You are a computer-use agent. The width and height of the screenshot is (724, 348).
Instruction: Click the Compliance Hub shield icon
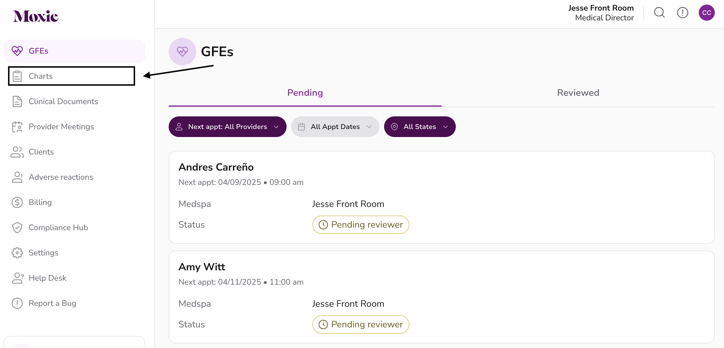pyautogui.click(x=17, y=228)
